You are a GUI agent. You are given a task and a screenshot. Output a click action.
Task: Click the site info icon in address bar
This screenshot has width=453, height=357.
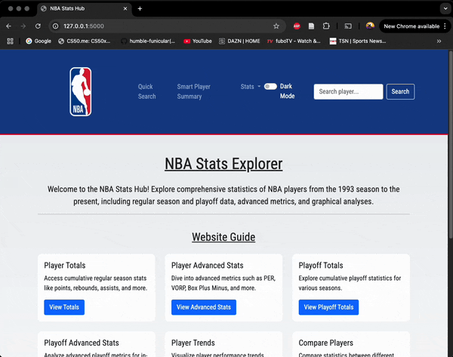tap(55, 26)
